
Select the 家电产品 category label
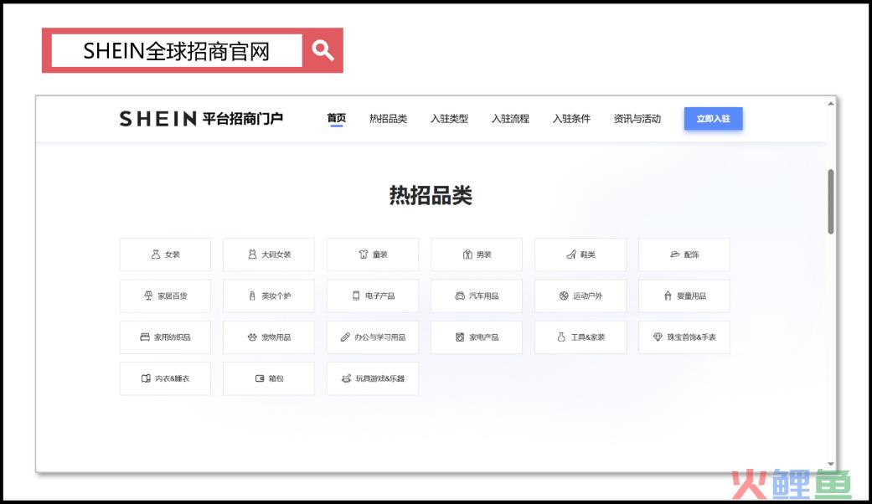tap(484, 337)
